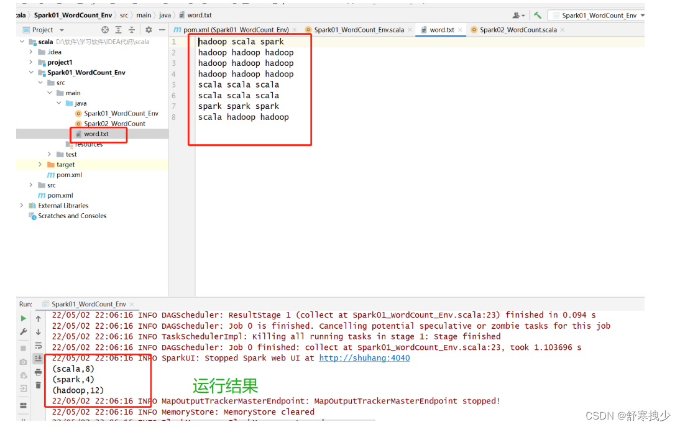
Task: Open Project panel gear options
Action: point(149,29)
